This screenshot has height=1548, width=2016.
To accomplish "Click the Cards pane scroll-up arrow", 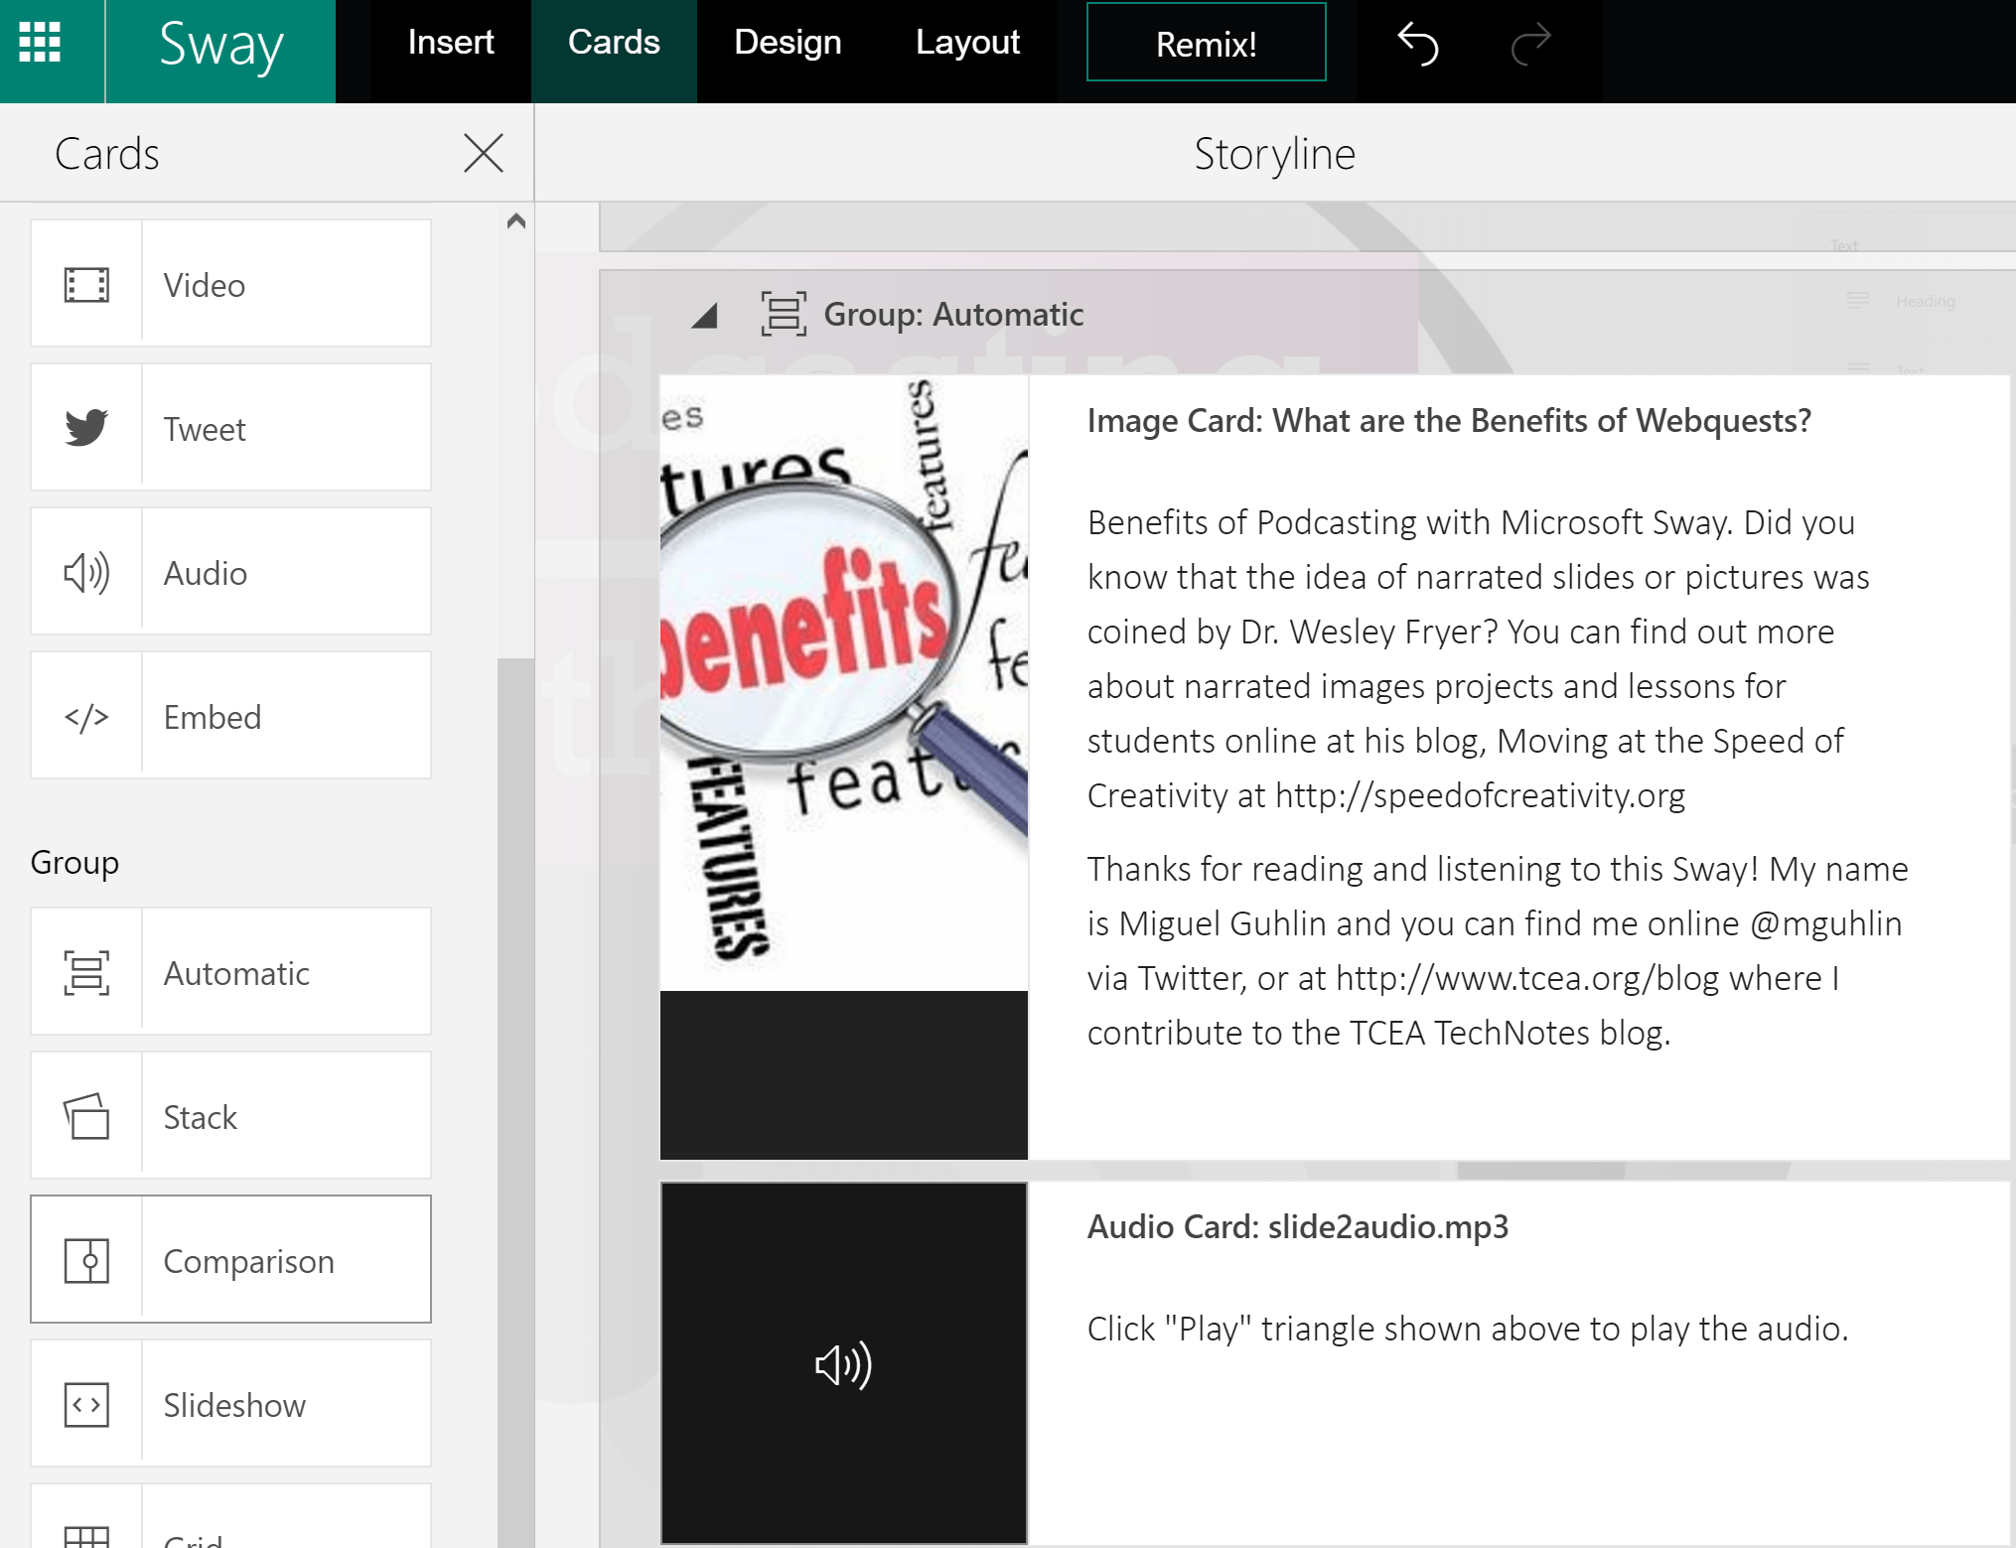I will [x=515, y=220].
